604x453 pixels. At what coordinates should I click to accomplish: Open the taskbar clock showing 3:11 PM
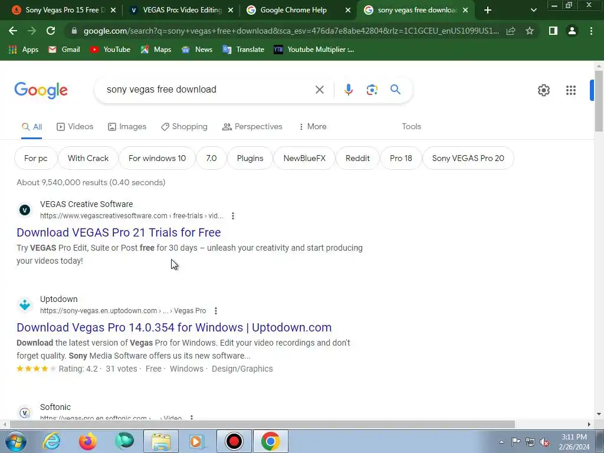click(x=574, y=442)
